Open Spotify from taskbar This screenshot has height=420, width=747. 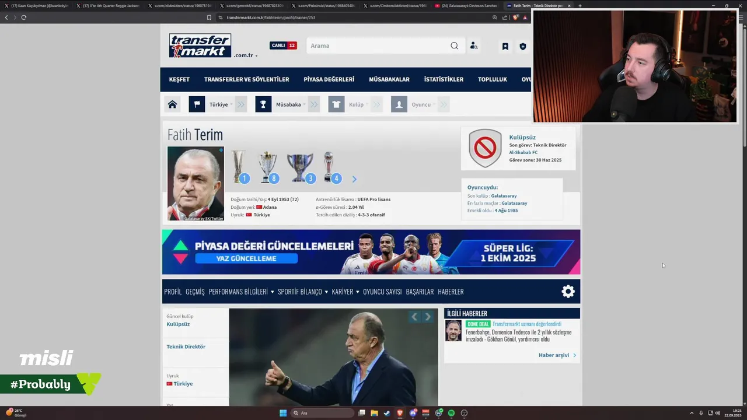click(451, 413)
